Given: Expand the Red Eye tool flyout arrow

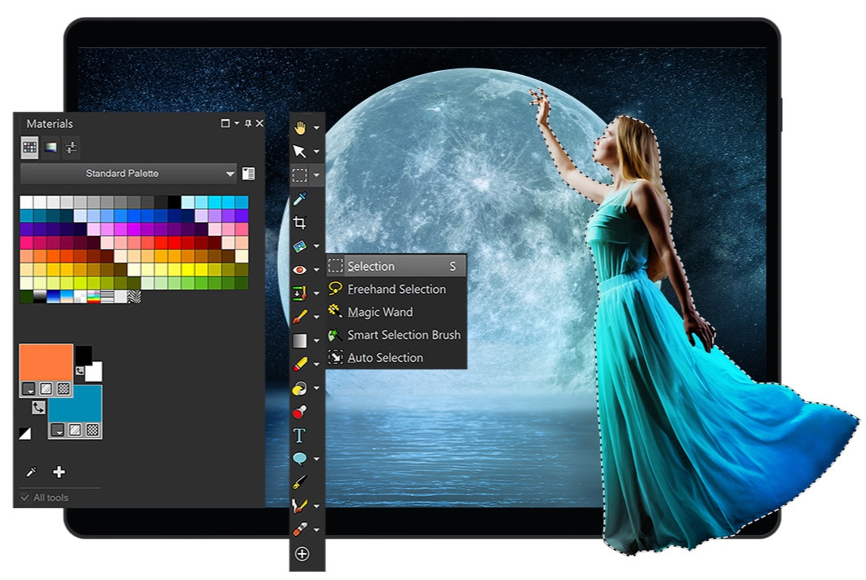Looking at the screenshot, I should coord(316,269).
